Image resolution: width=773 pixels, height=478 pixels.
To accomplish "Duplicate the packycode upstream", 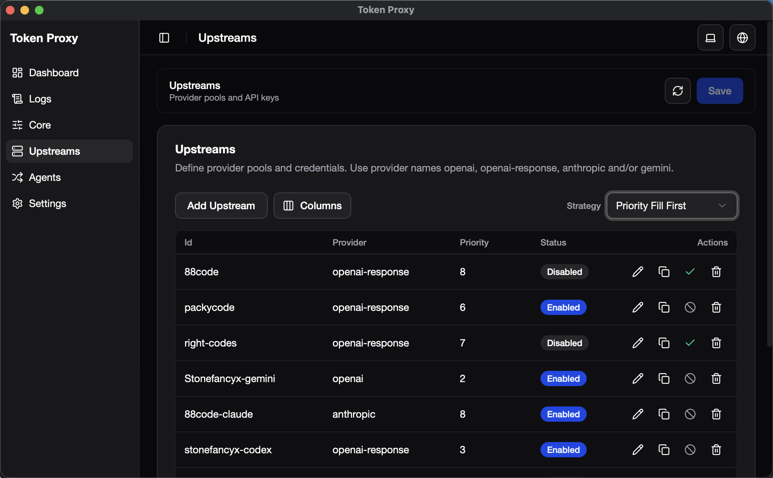I will point(664,307).
